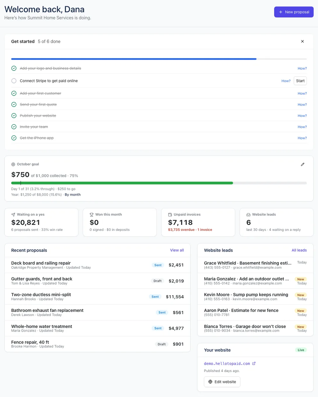Click the target icon beside October goal
The width and height of the screenshot is (318, 397).
click(x=13, y=164)
